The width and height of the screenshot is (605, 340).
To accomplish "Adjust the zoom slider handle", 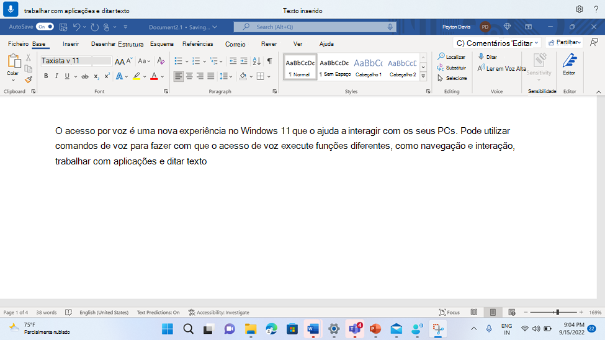I will 558,312.
